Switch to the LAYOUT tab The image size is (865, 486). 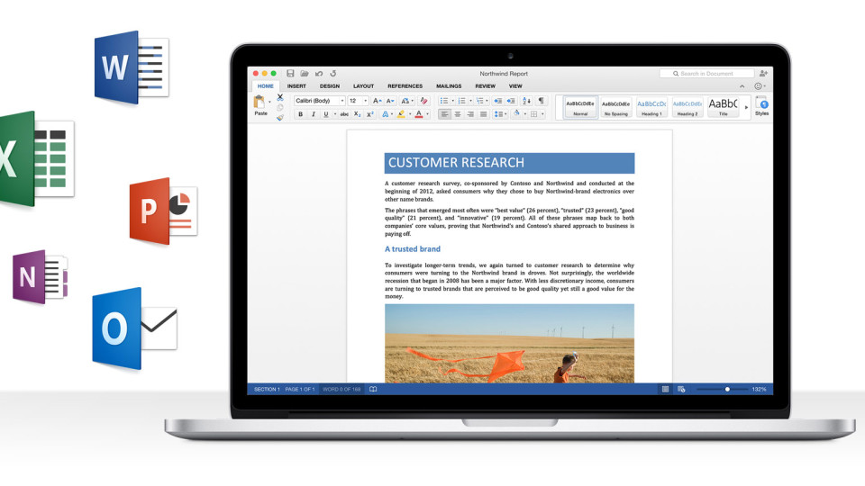tap(363, 86)
